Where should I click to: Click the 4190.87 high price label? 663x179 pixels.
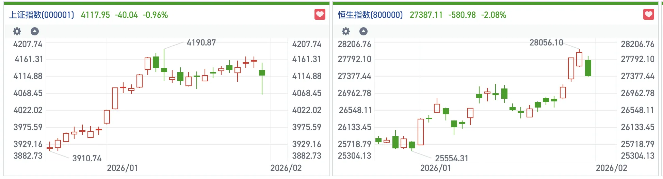pyautogui.click(x=201, y=43)
